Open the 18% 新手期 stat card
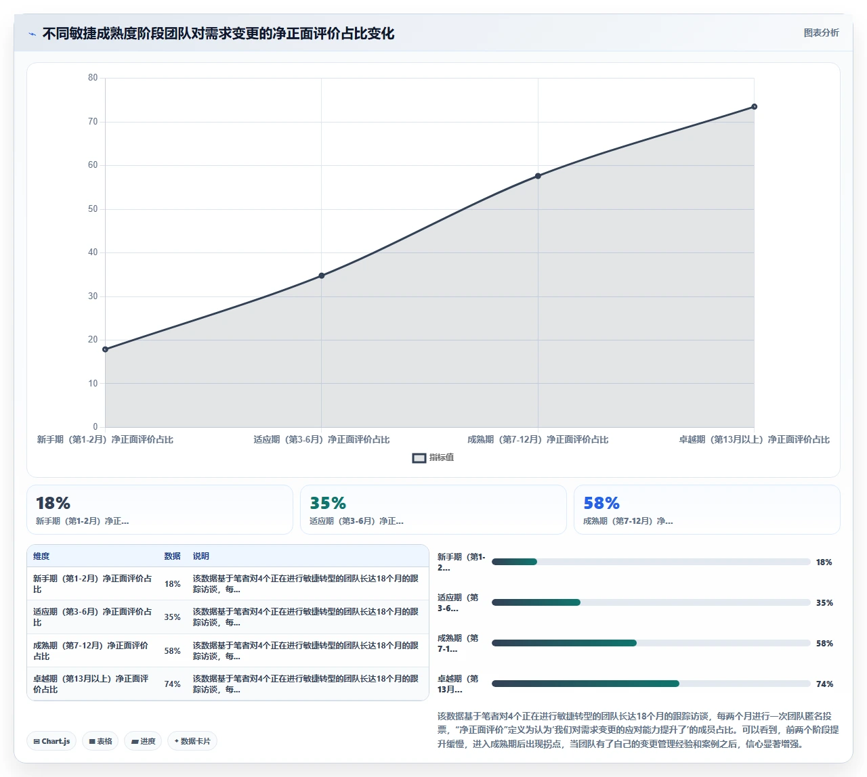The width and height of the screenshot is (867, 777). [x=160, y=510]
